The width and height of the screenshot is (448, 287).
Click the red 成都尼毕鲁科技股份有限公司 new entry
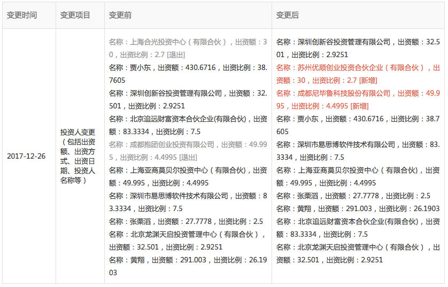[x=358, y=99]
